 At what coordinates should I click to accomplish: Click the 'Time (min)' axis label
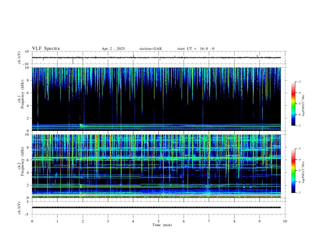(162, 225)
